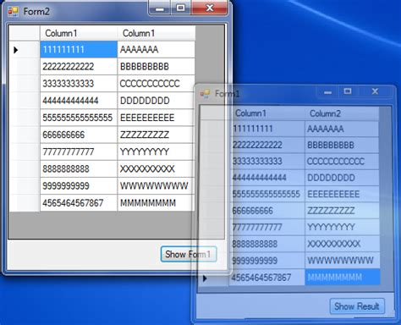Select cell 8888888888 in Form2

[x=79, y=169]
